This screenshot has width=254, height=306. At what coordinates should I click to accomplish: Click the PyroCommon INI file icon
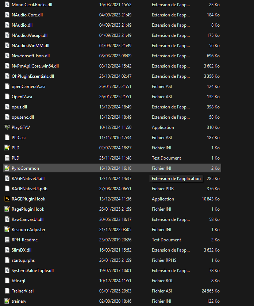[x=7, y=168]
